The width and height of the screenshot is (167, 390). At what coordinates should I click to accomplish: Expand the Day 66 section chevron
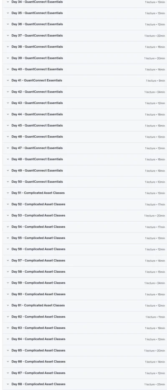(8, 362)
